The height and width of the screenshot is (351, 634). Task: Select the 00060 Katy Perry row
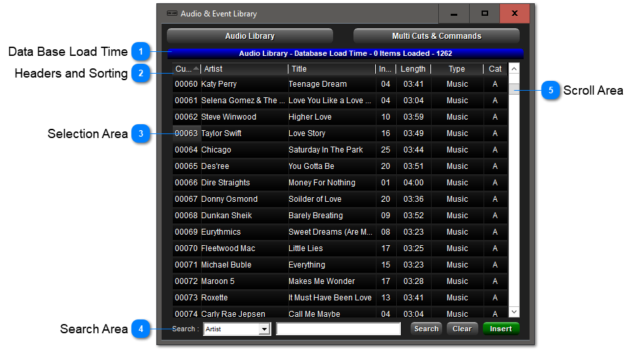pos(340,84)
